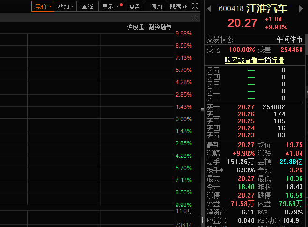Select 买三 price 20.25

tap(246, 121)
